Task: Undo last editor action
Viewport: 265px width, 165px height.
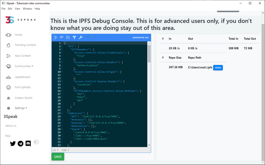Action: click(x=88, y=37)
